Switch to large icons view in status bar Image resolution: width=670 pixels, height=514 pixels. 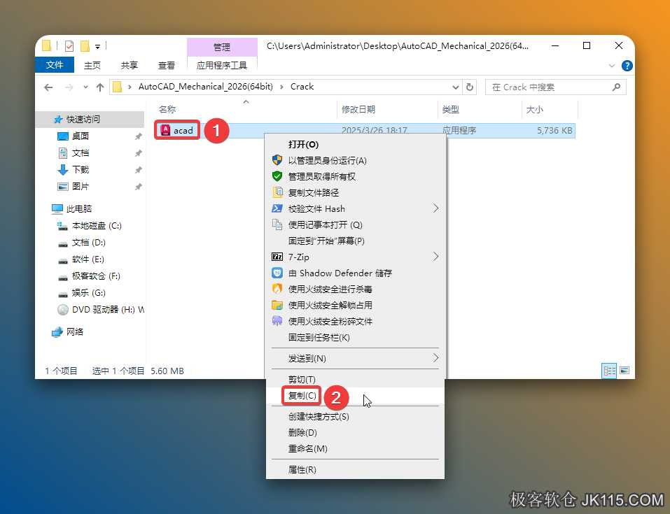[x=624, y=371]
